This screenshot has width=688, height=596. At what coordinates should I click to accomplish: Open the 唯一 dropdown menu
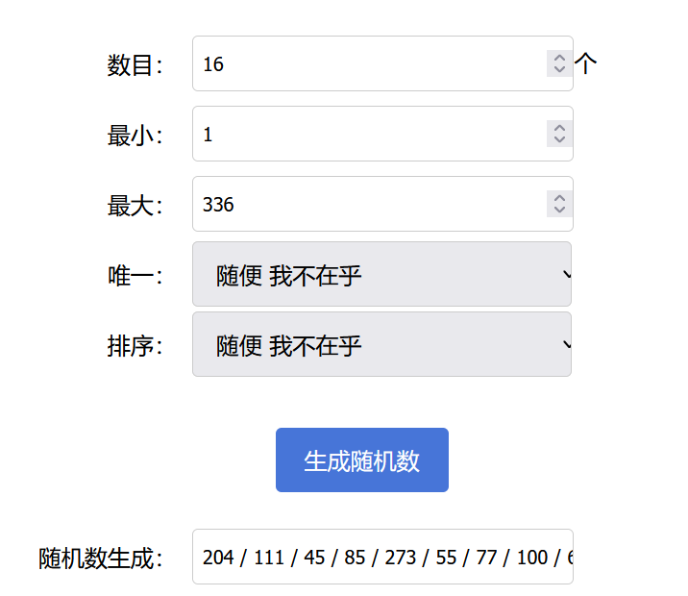[x=381, y=275]
